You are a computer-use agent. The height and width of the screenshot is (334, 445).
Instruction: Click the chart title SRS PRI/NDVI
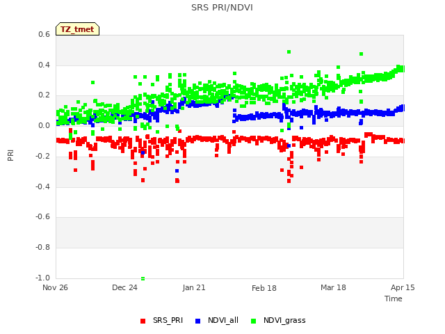click(222, 8)
